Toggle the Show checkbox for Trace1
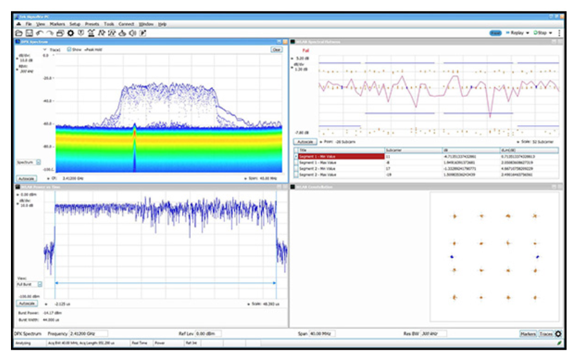 point(70,49)
